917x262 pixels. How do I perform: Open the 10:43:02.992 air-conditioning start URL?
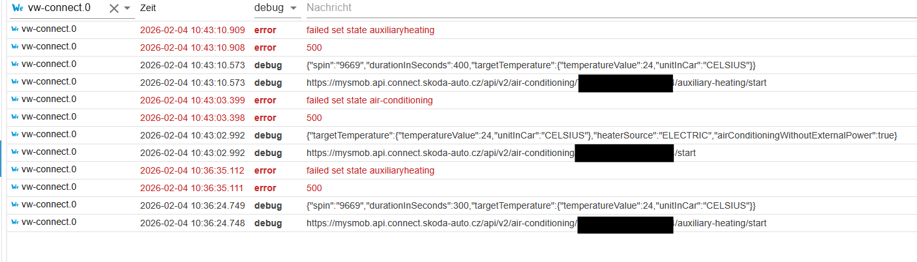(440, 153)
